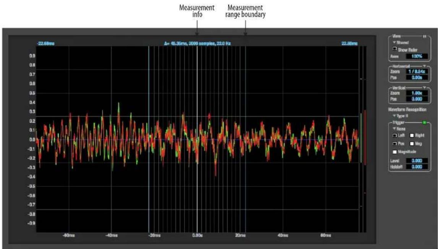Click the -22.68ms readout at top left
438x249 pixels.
click(46, 44)
